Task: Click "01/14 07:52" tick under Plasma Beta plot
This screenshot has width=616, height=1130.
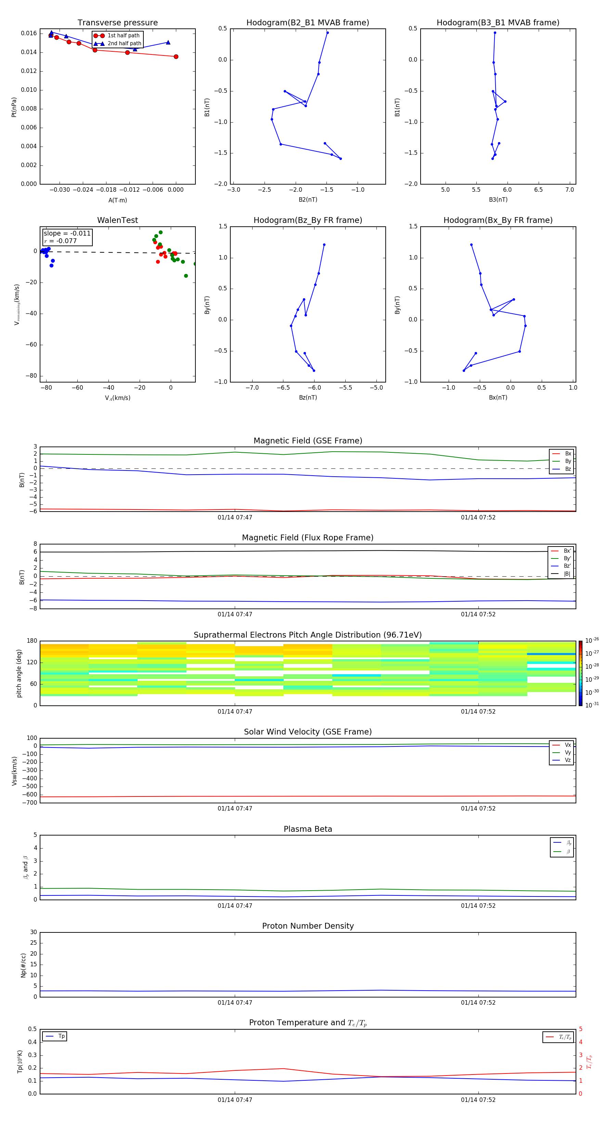Action: click(x=478, y=905)
